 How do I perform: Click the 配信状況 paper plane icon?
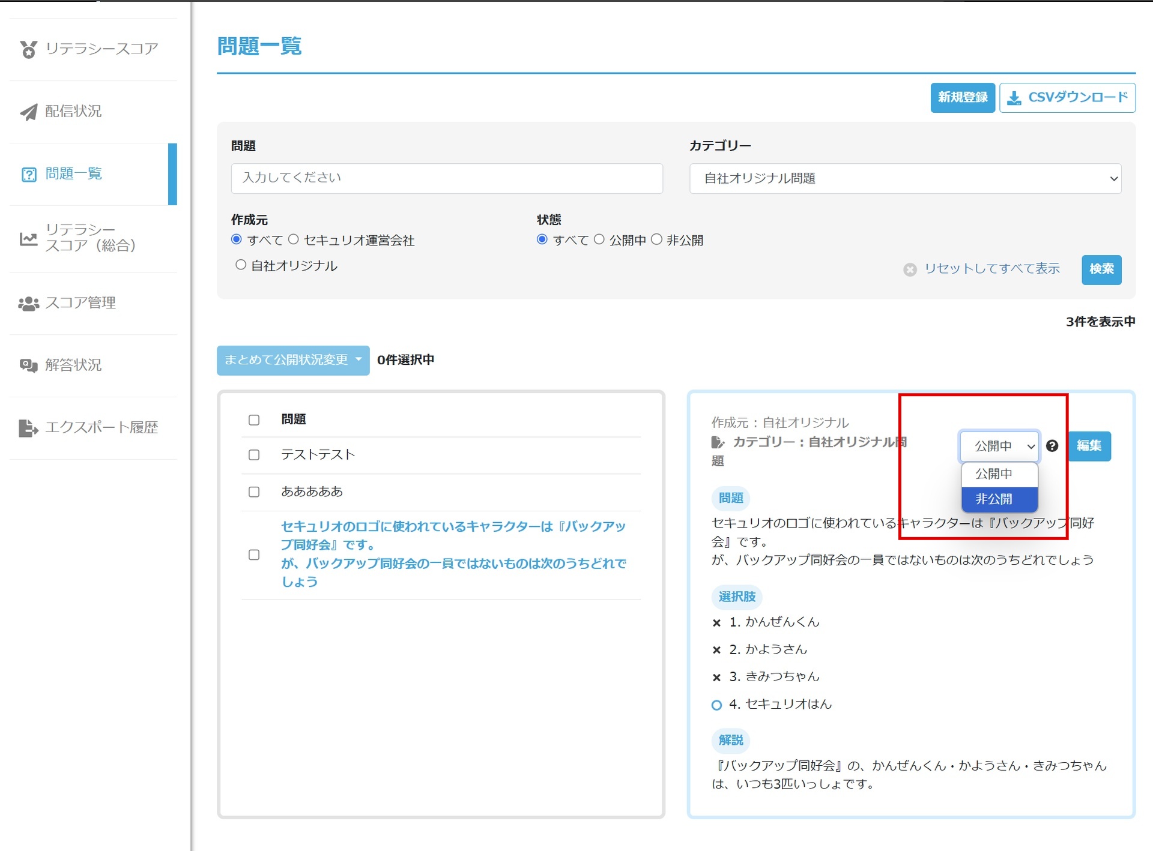tap(28, 112)
